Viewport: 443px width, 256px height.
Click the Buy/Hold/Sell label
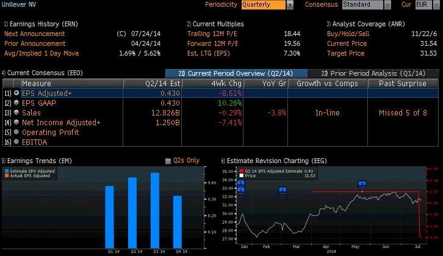pos(348,34)
